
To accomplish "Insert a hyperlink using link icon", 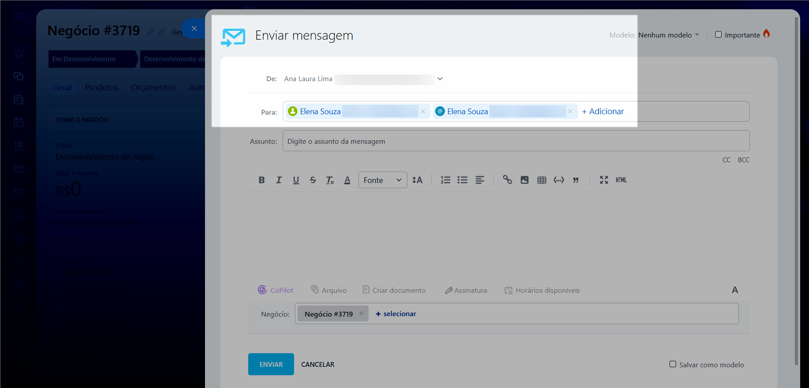I will [507, 180].
